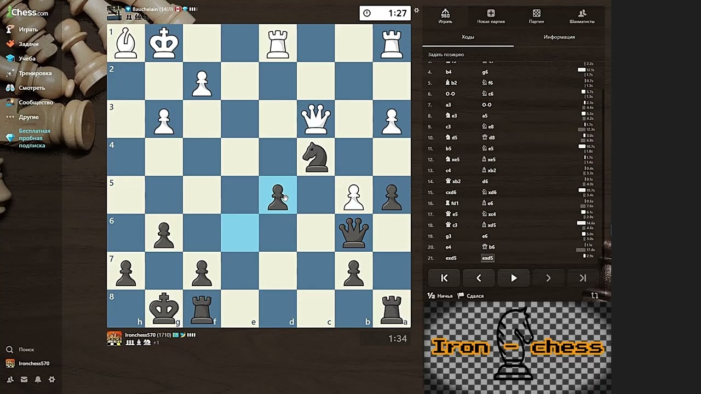Open Ironchess570 profile in sidebar
This screenshot has height=394, width=701.
point(27,363)
